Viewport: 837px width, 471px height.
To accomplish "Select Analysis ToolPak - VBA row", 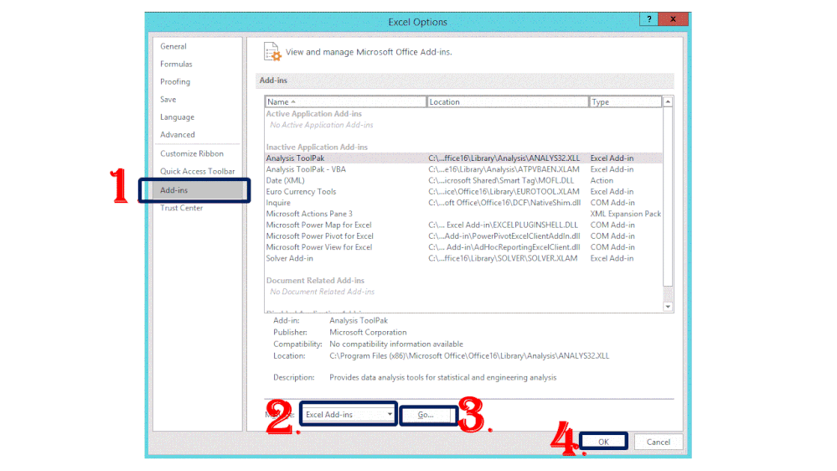I will point(463,169).
